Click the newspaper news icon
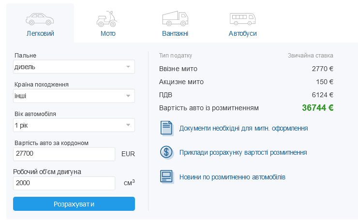The width and height of the screenshot is (358, 220). [x=166, y=176]
